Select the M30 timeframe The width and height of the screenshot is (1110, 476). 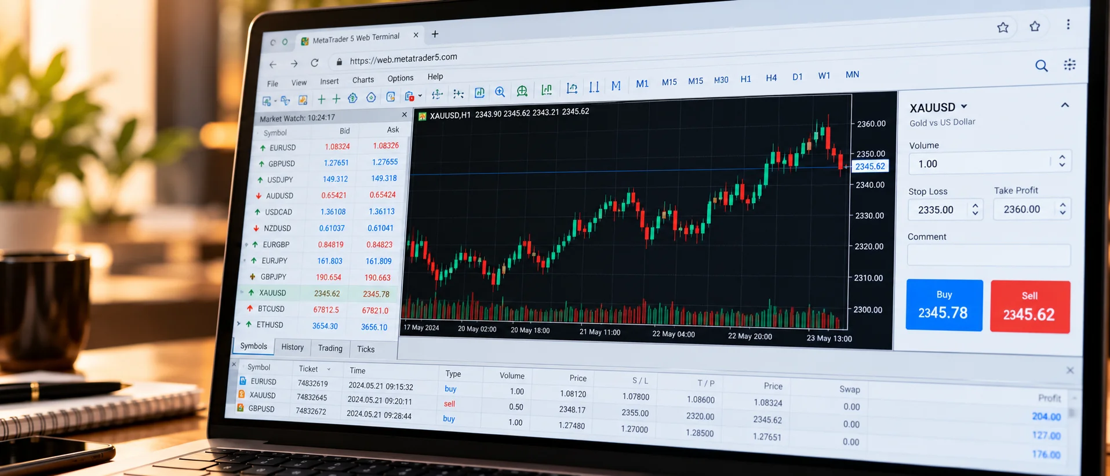tap(721, 80)
